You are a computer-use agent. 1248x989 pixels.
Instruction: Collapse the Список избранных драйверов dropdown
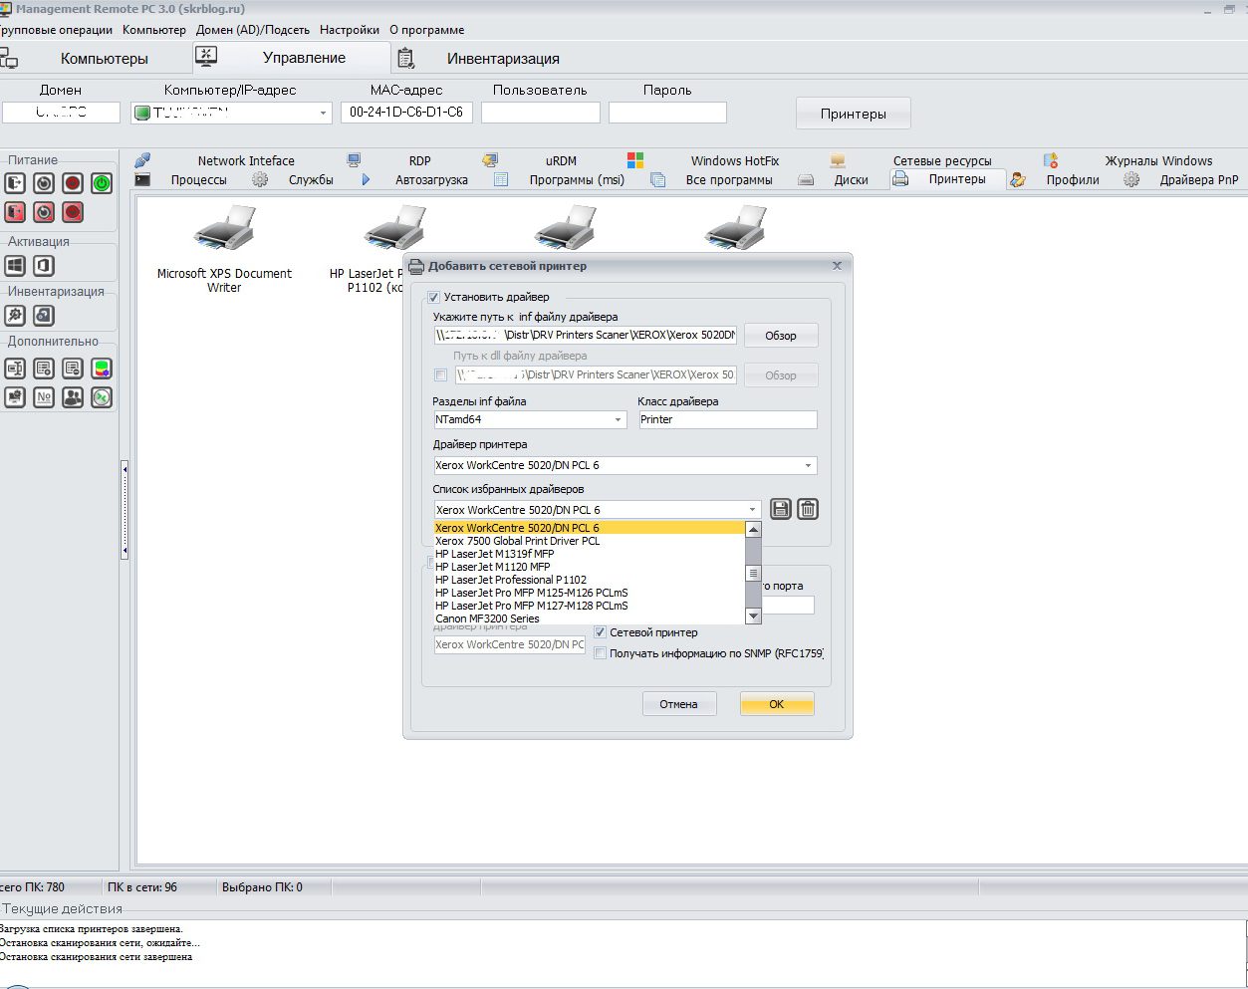tap(752, 510)
